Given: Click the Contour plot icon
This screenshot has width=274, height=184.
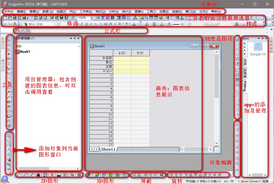Looking at the screenshot, I should 111,175.
